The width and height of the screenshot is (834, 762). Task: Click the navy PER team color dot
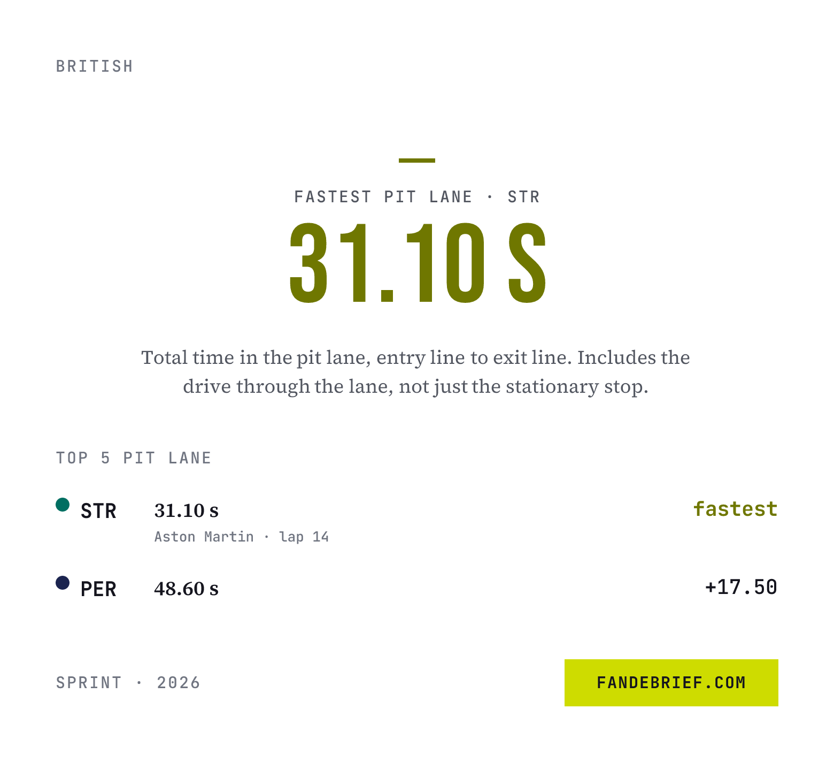pos(63,583)
